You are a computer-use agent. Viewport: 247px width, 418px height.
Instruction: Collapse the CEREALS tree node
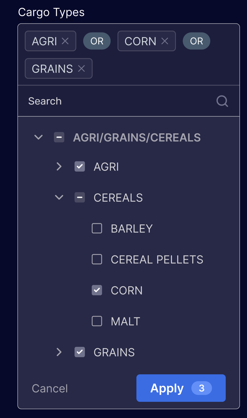(59, 198)
